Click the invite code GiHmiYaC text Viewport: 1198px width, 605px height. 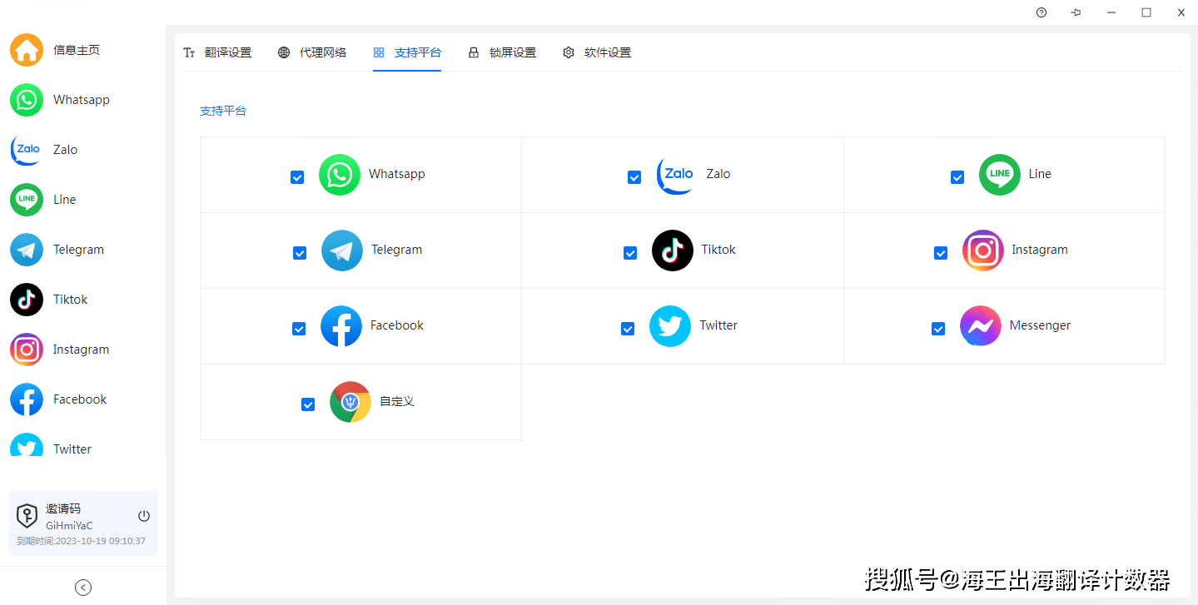(x=69, y=526)
